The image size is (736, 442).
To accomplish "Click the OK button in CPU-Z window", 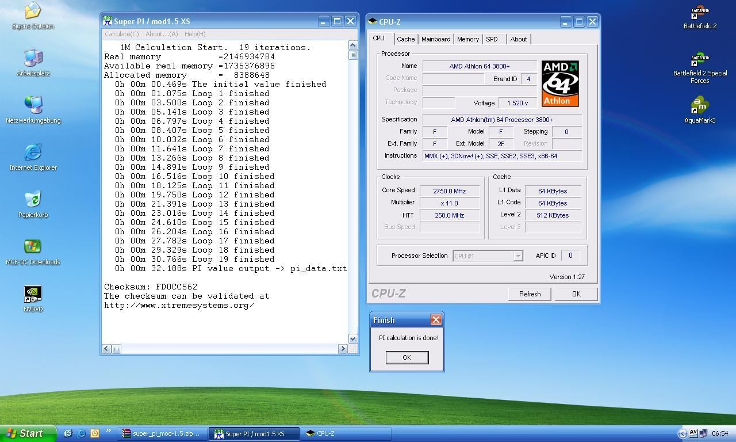I will point(576,294).
